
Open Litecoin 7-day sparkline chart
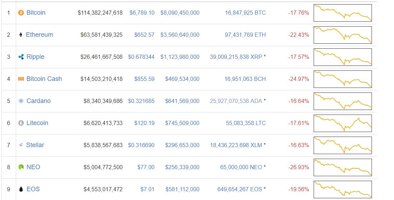click(343, 123)
